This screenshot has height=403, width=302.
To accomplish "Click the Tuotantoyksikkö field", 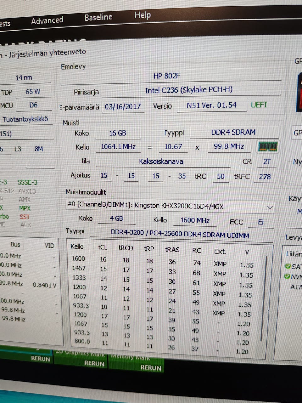I will (26, 119).
